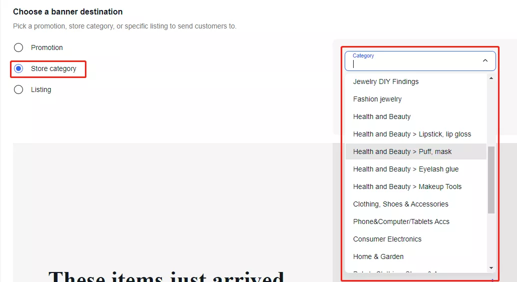Choose Health and Beauty > Puff, mask
Image resolution: width=517 pixels, height=282 pixels.
pyautogui.click(x=402, y=151)
